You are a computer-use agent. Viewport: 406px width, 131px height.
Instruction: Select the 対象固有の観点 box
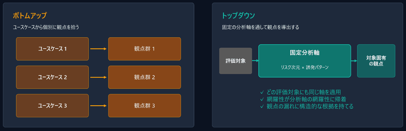click(x=376, y=61)
